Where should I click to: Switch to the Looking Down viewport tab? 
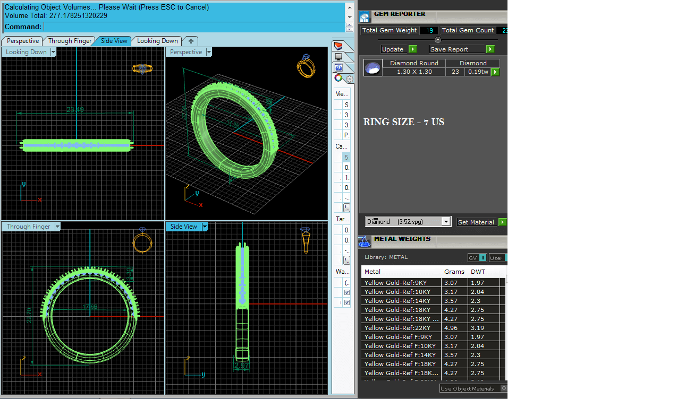point(157,41)
